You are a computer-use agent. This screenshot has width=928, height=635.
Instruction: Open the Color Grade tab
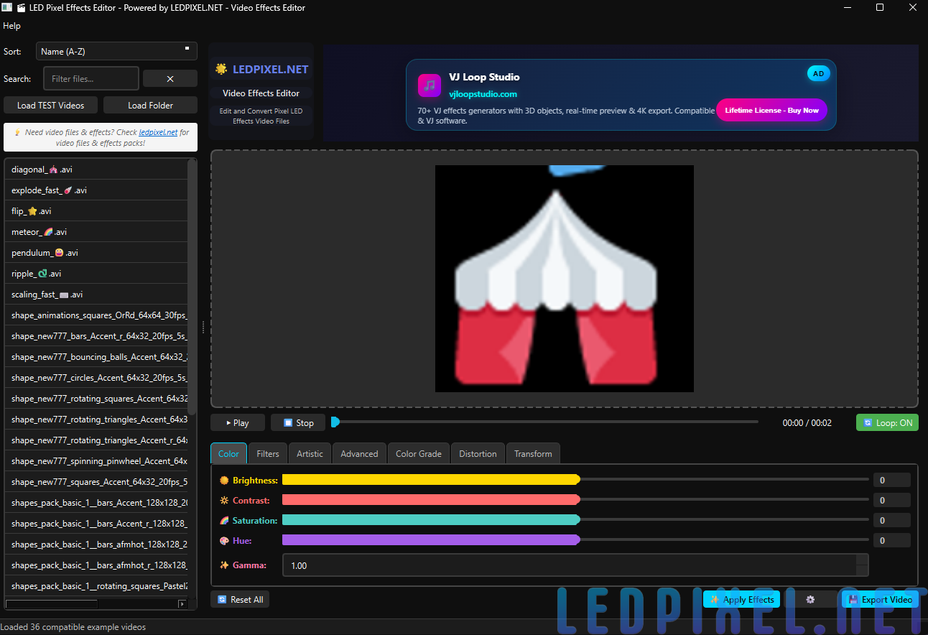point(419,453)
